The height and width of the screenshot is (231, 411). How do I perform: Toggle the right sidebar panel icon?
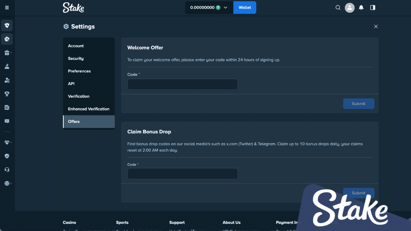pyautogui.click(x=373, y=8)
